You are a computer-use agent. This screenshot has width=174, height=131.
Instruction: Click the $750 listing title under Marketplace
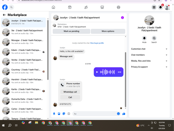point(72,27)
